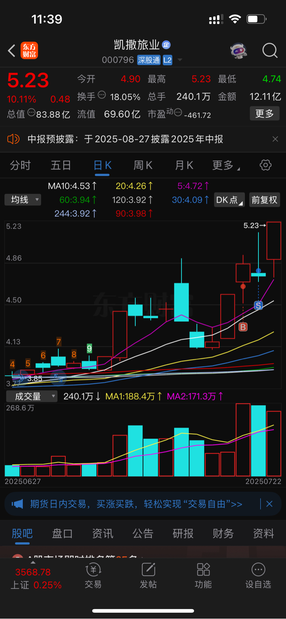286x619 pixels.
Task: Switch to the 月K tab
Action: 184,165
